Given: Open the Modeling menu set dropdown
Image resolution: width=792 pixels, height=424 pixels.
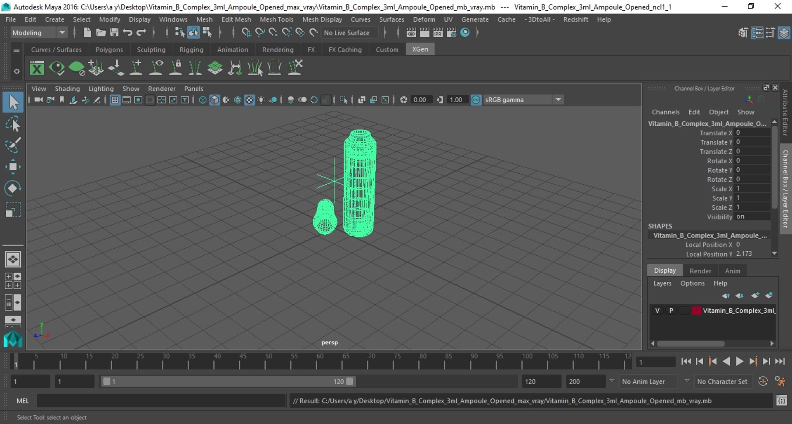Looking at the screenshot, I should pyautogui.click(x=38, y=33).
